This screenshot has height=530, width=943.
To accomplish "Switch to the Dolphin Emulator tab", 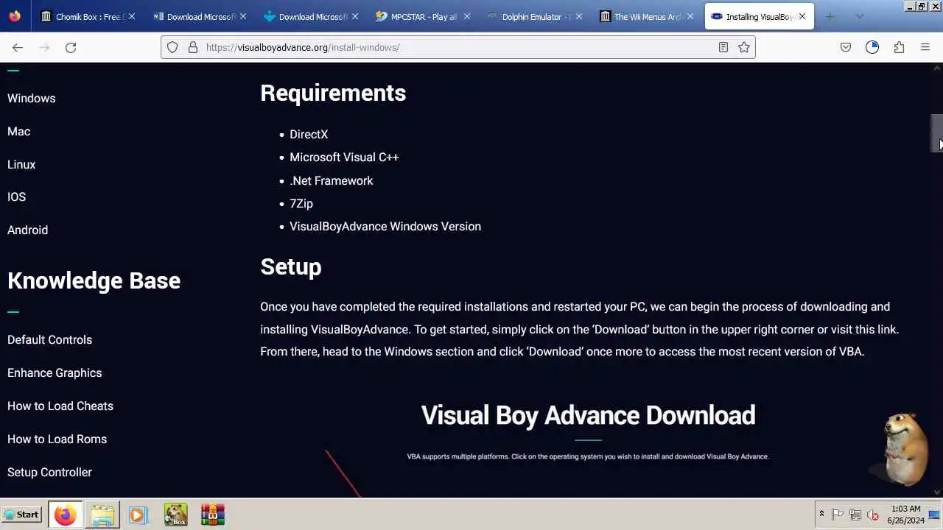I will click(x=536, y=16).
